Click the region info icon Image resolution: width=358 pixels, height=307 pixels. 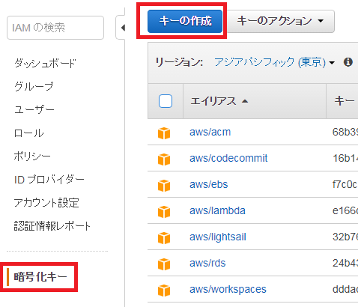[x=348, y=62]
